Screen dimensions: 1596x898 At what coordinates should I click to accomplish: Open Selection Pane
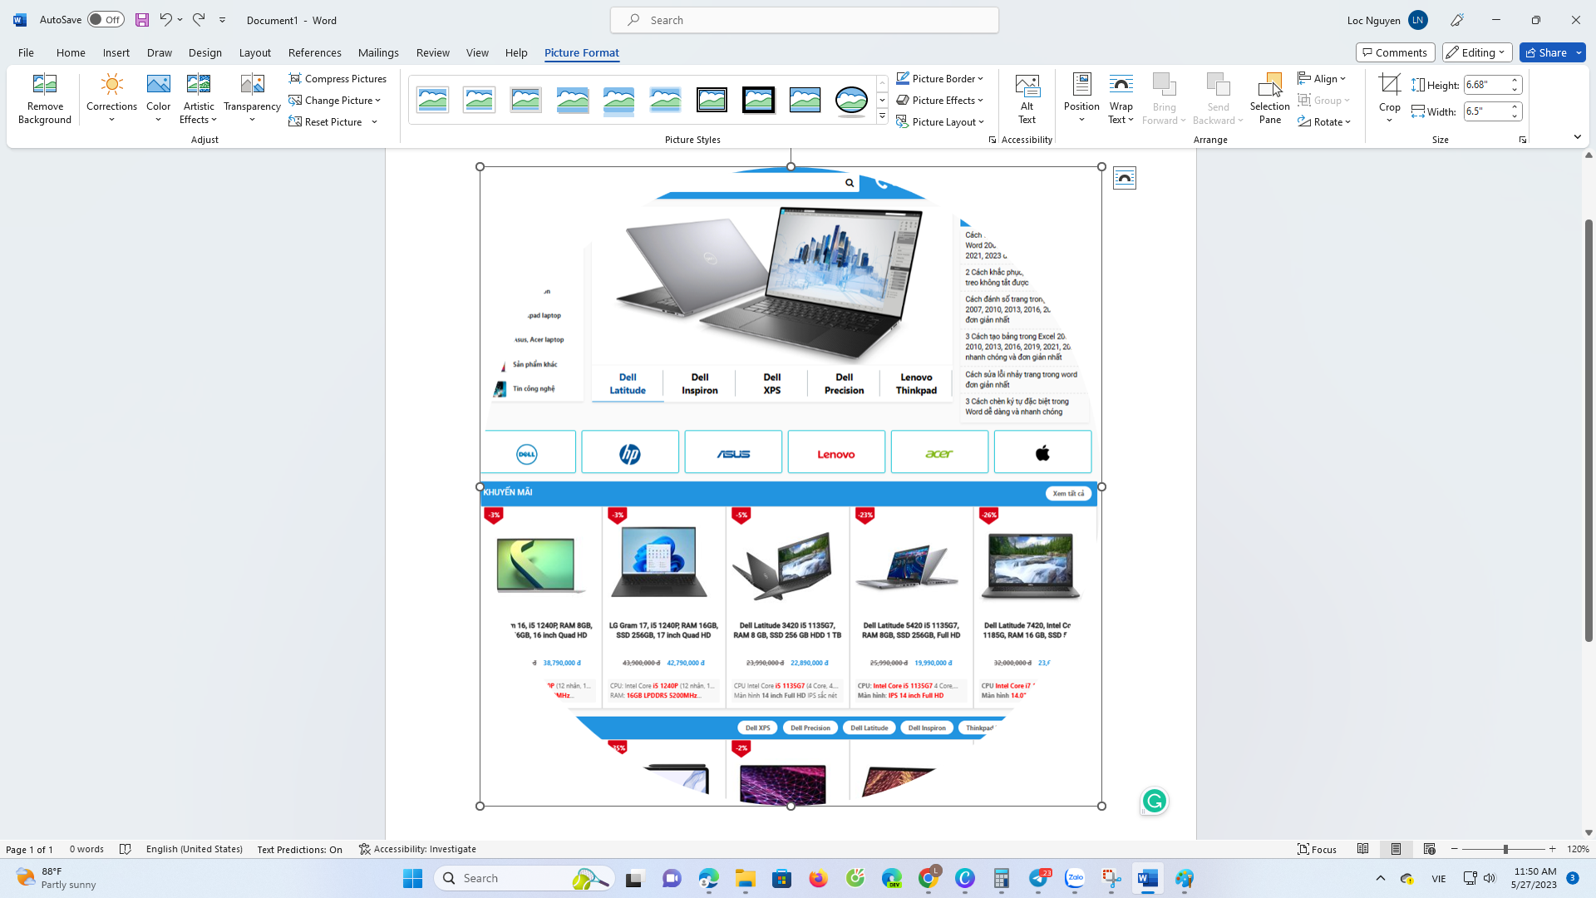[1269, 99]
